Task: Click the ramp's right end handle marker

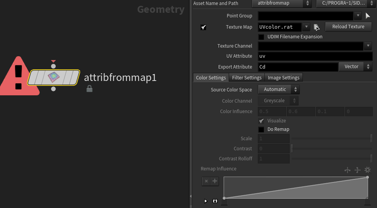Action: pos(367,201)
